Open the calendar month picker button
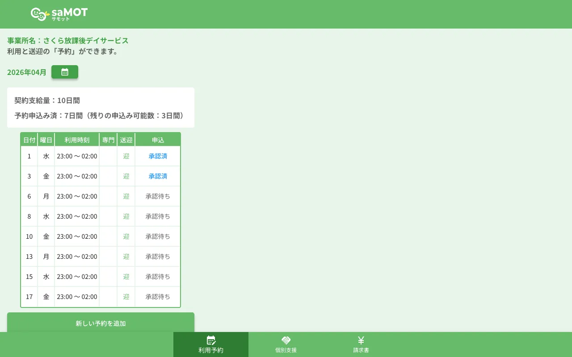The width and height of the screenshot is (572, 357). [65, 72]
